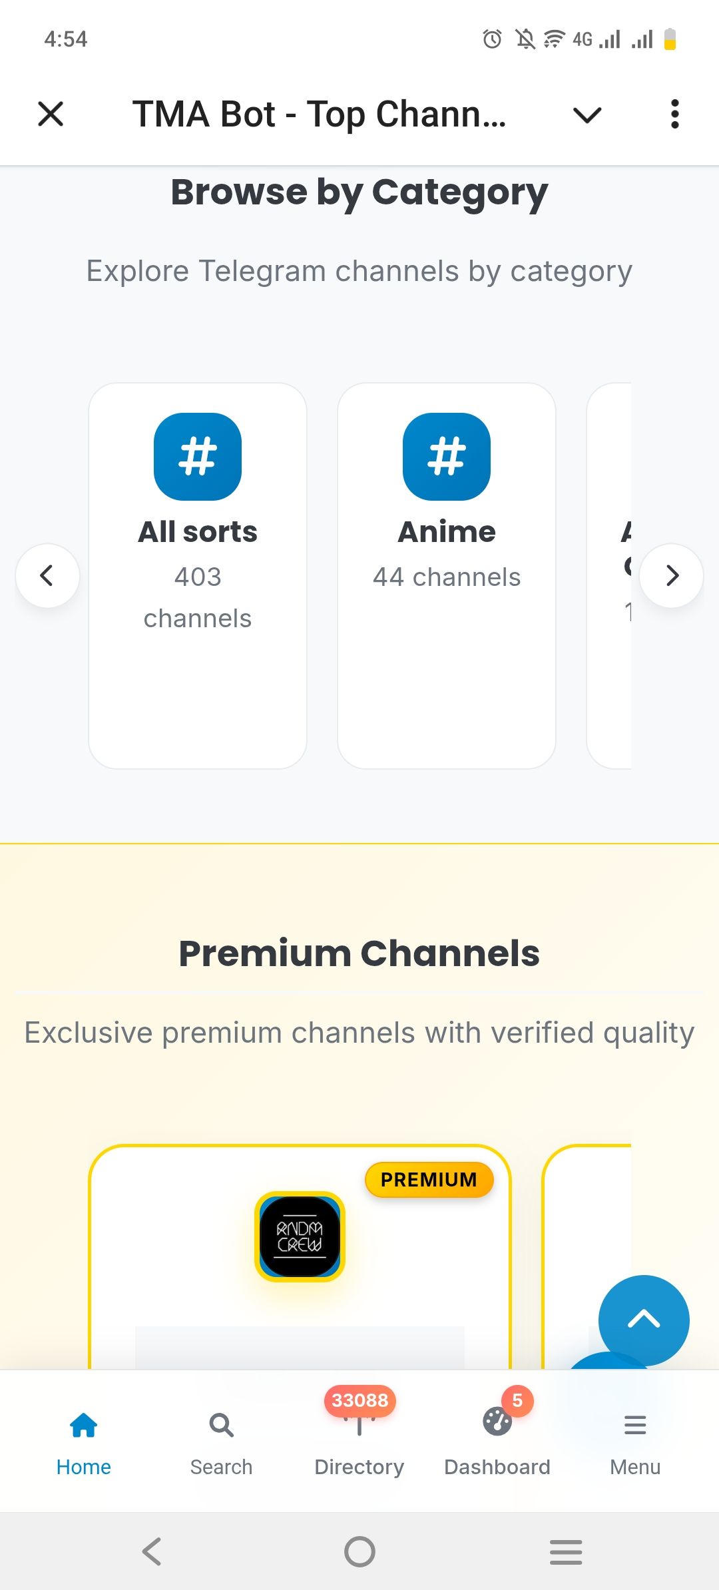Image resolution: width=719 pixels, height=1590 pixels.
Task: Expand the TMA Bot header chevron
Action: pos(585,114)
